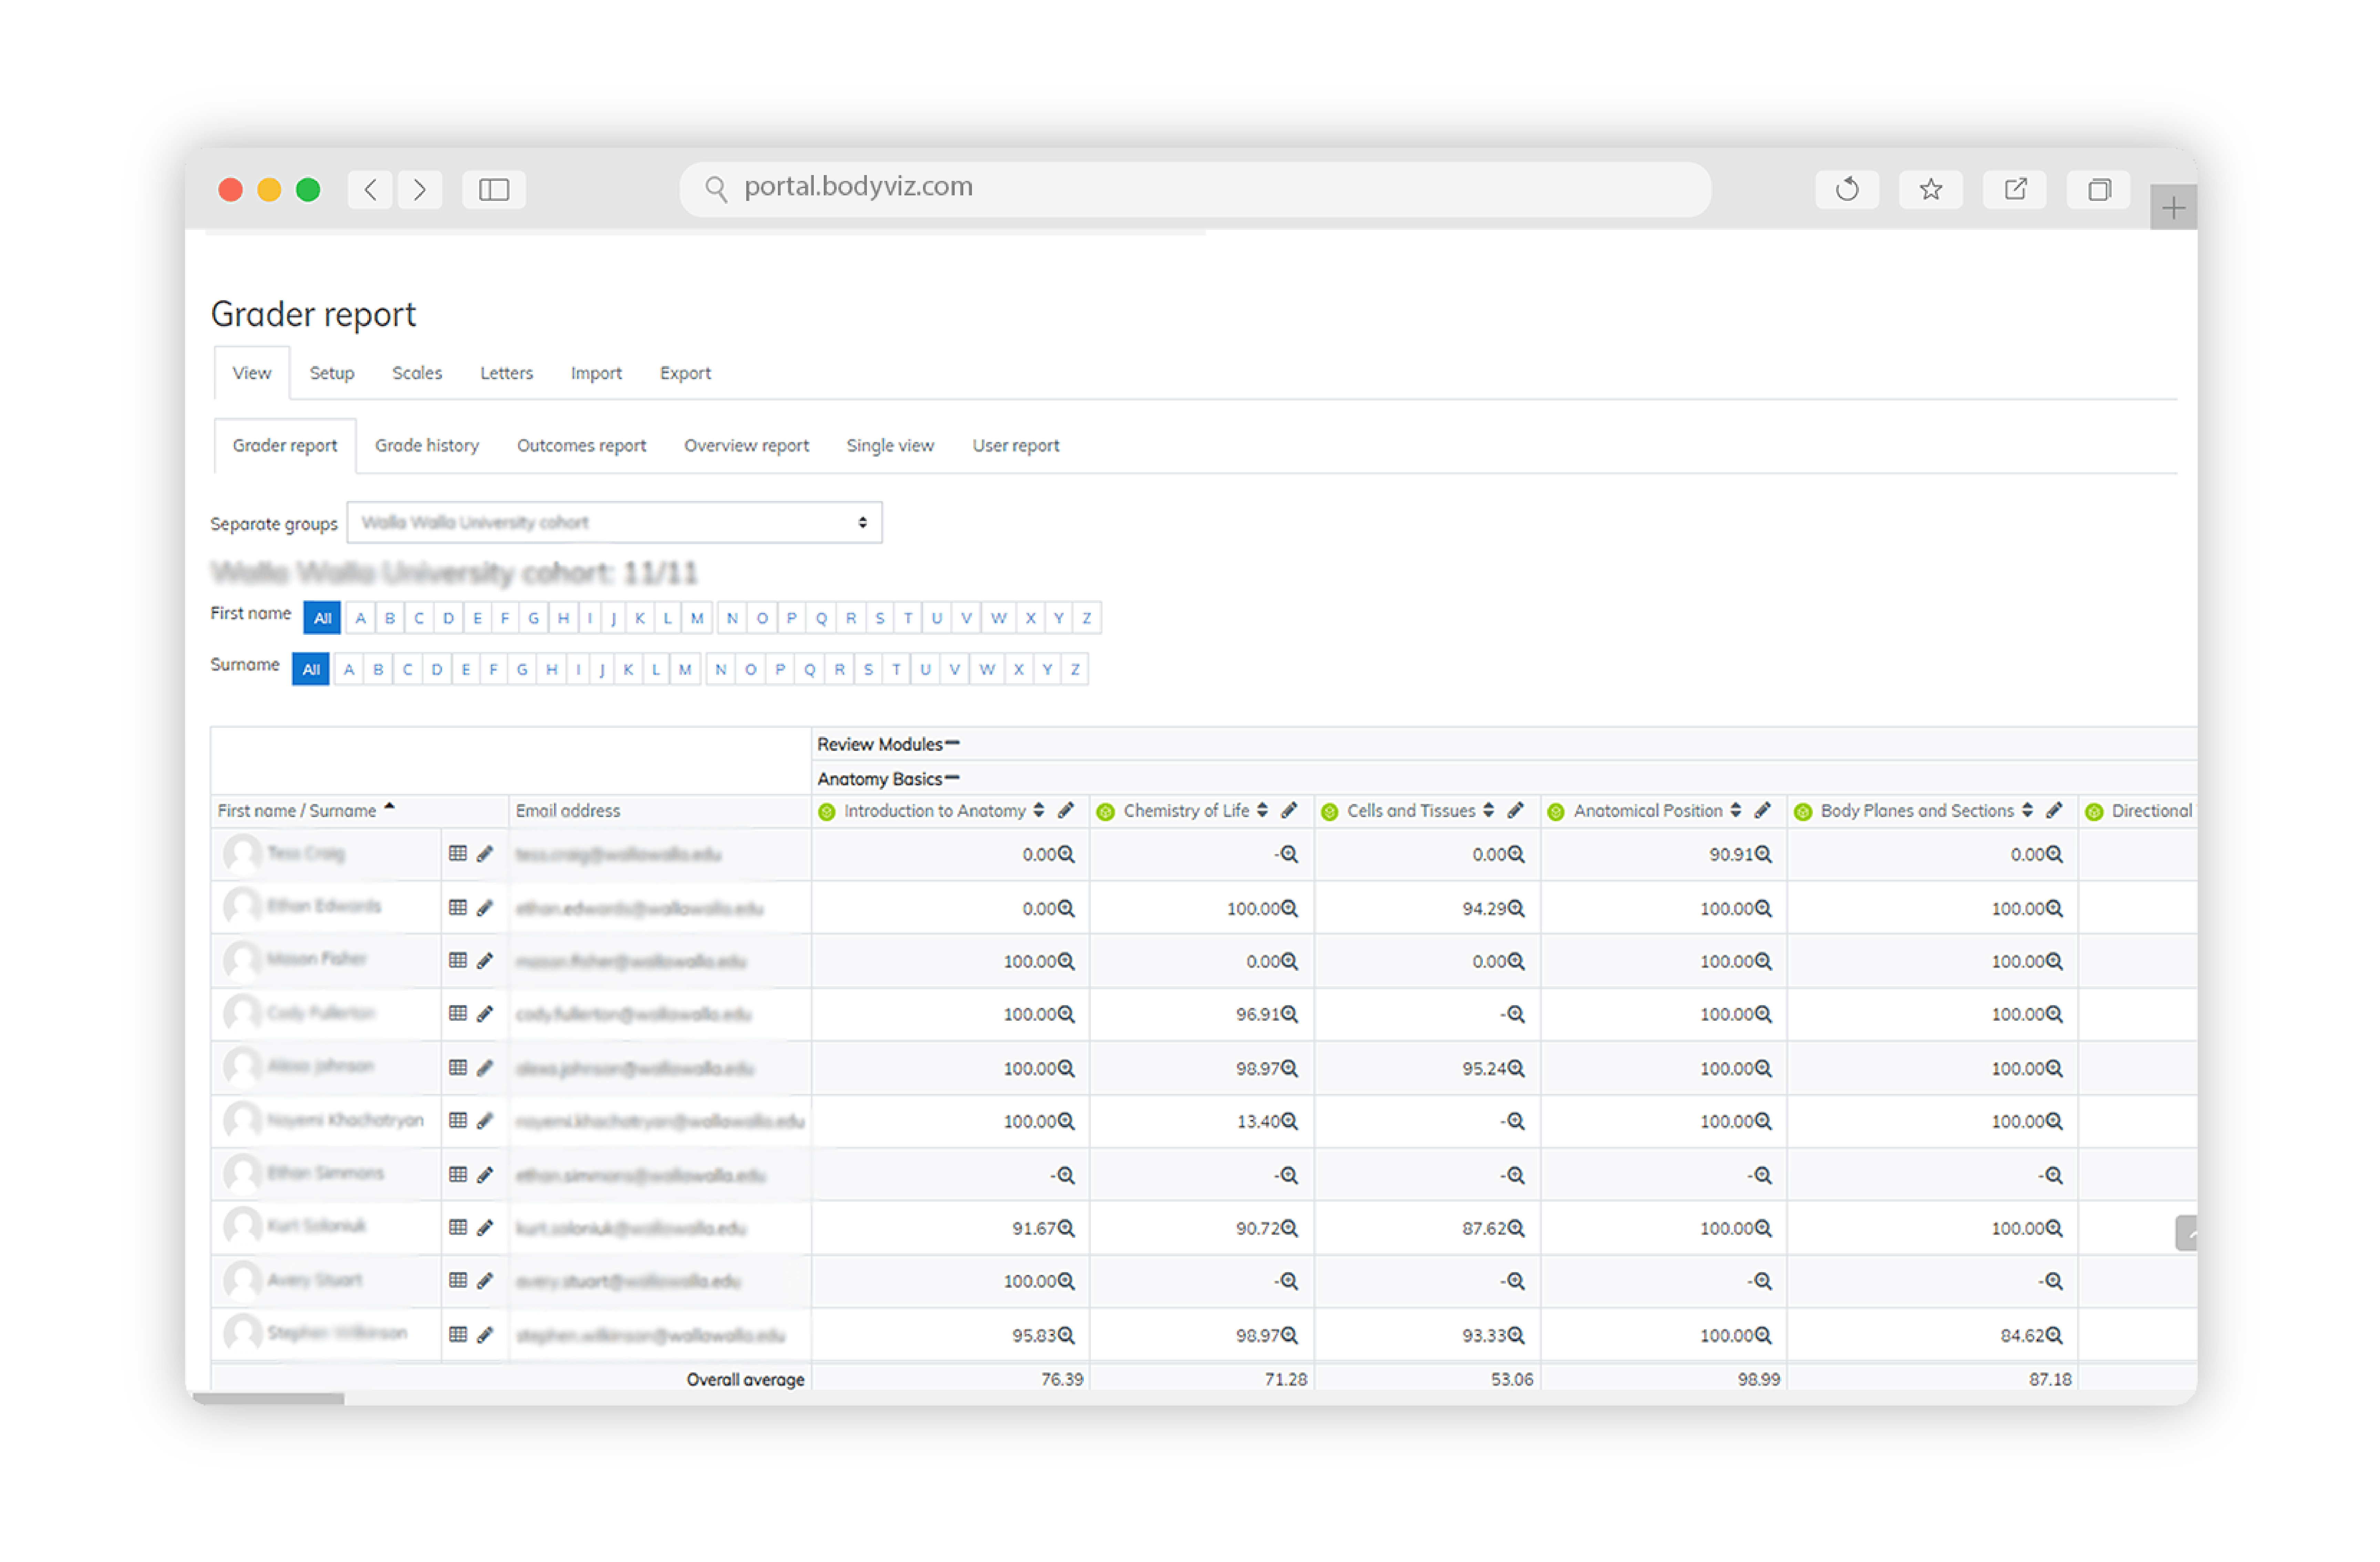
Task: Edit grades pencil for Mason Fisher row
Action: (485, 961)
